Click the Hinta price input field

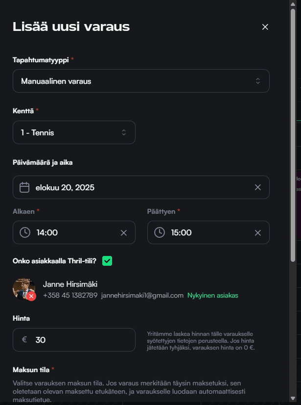(81, 340)
